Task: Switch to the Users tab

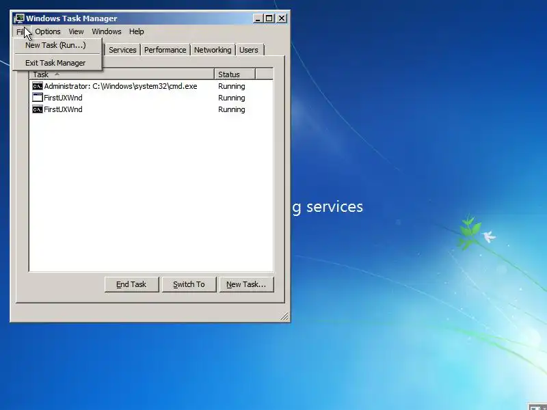Action: coord(249,50)
